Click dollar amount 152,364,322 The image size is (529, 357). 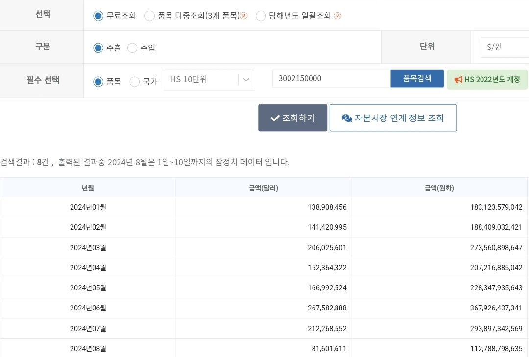pos(327,268)
